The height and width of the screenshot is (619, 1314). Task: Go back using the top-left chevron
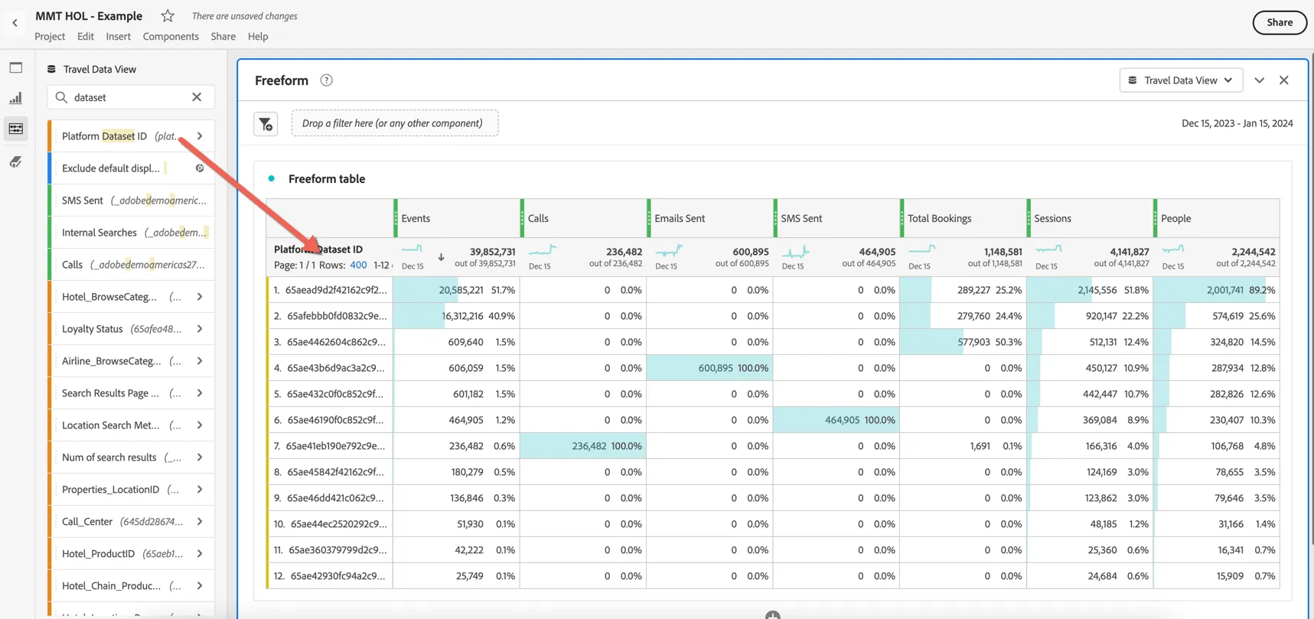pos(15,23)
